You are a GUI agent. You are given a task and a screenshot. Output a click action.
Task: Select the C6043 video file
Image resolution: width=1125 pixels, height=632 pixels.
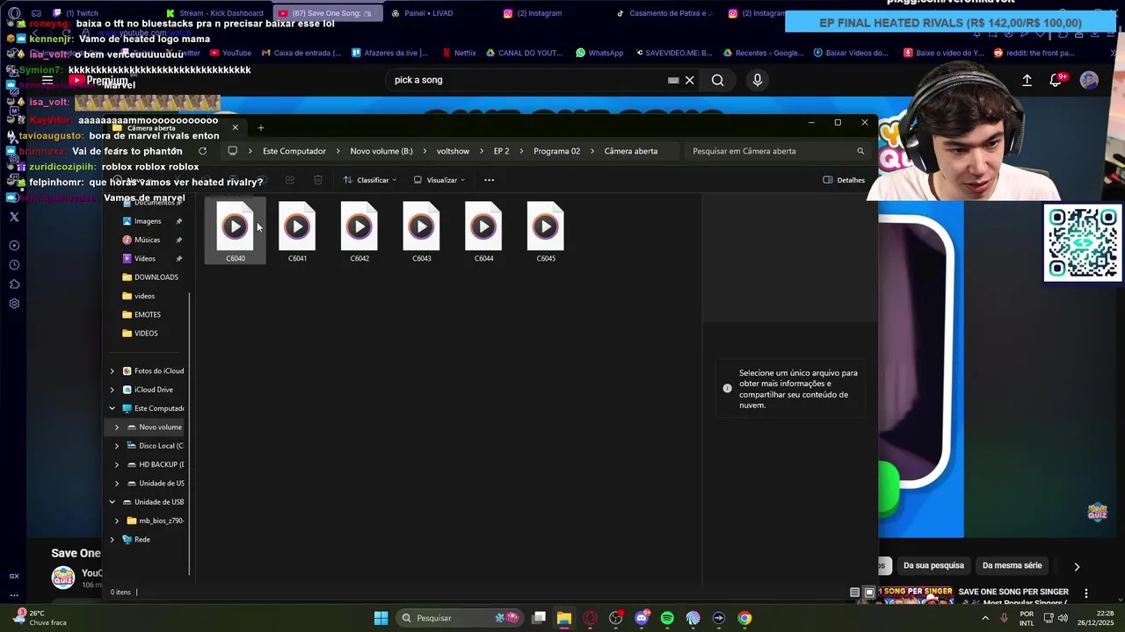pyautogui.click(x=422, y=232)
